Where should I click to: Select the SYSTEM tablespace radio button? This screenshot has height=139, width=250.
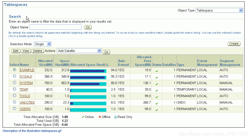point(15,83)
